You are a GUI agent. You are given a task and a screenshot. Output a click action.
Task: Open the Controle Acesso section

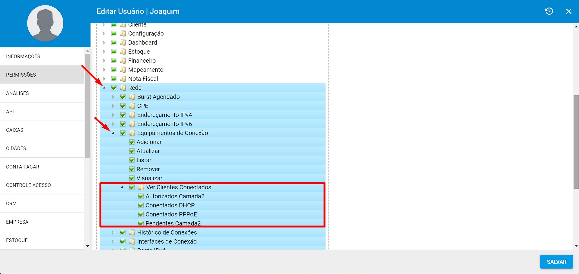[x=42, y=185]
